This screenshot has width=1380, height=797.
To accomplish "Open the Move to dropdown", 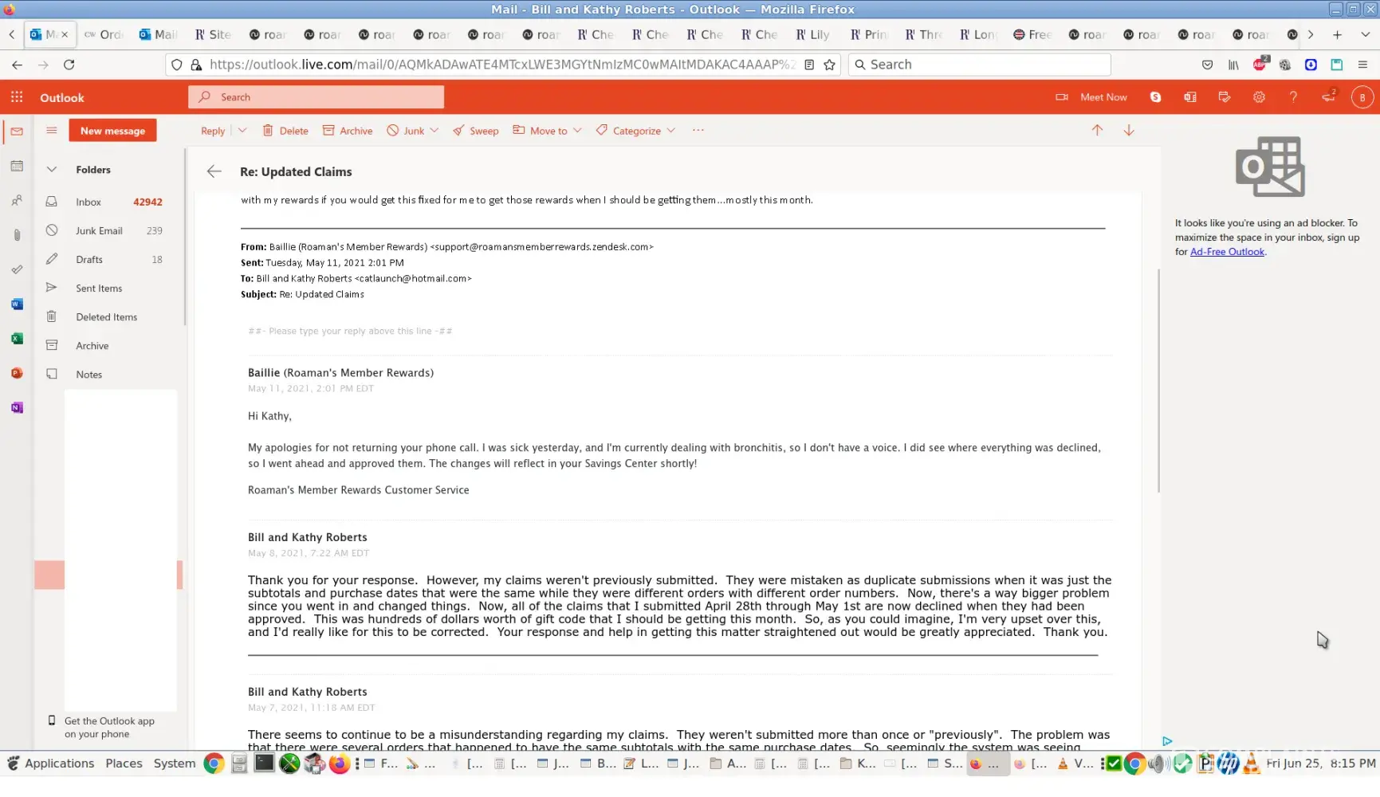I will [547, 131].
